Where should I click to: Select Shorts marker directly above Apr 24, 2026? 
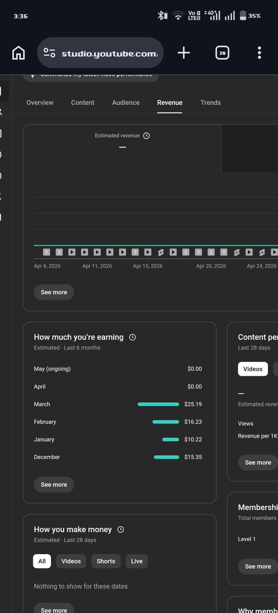262,252
